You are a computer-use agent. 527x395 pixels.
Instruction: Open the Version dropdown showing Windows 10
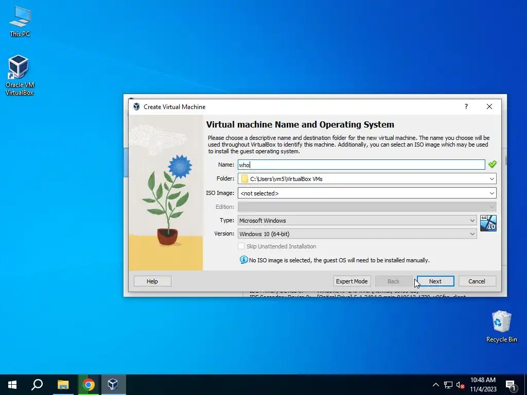(x=357, y=234)
